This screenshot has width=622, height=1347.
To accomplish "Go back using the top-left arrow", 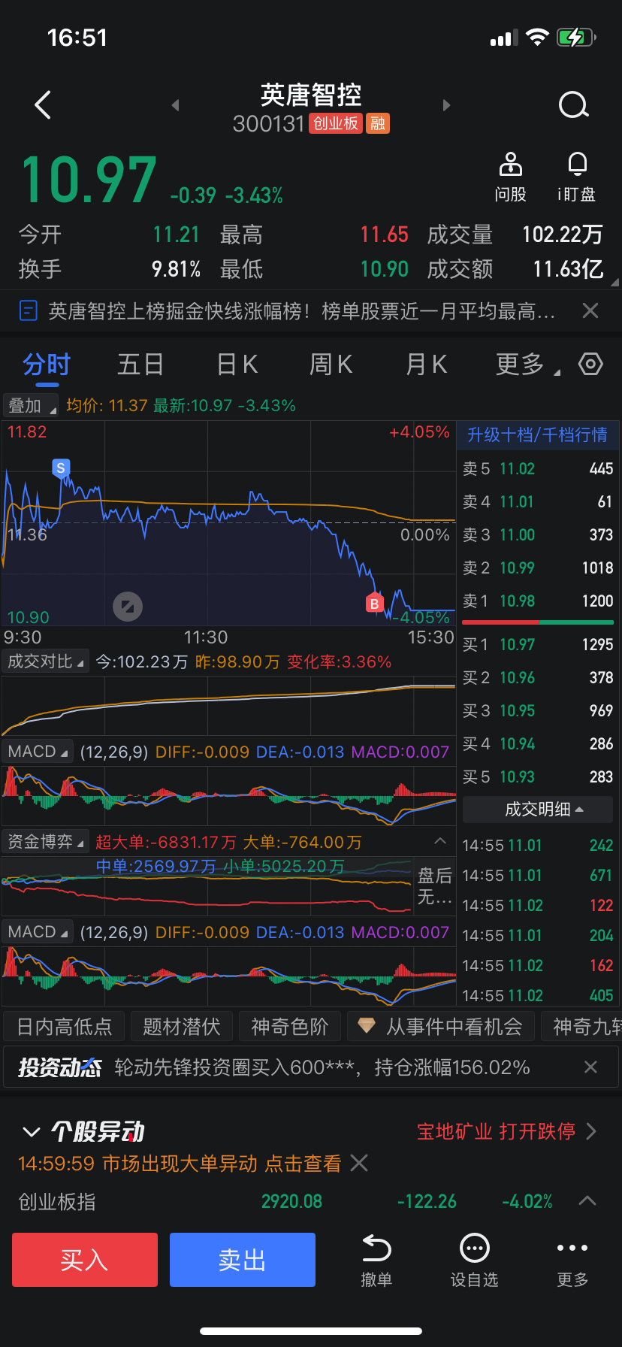I will pos(43,105).
